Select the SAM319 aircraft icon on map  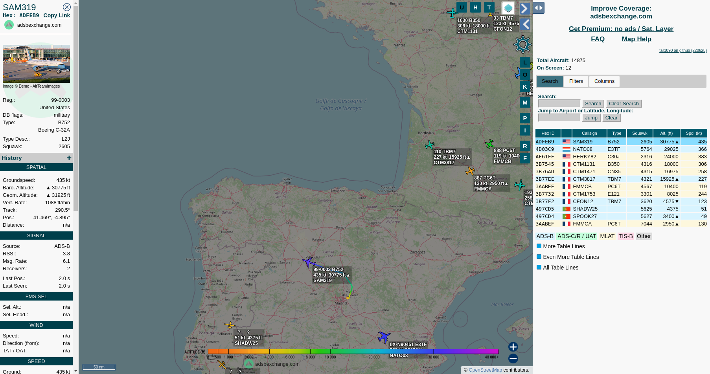tap(309, 262)
